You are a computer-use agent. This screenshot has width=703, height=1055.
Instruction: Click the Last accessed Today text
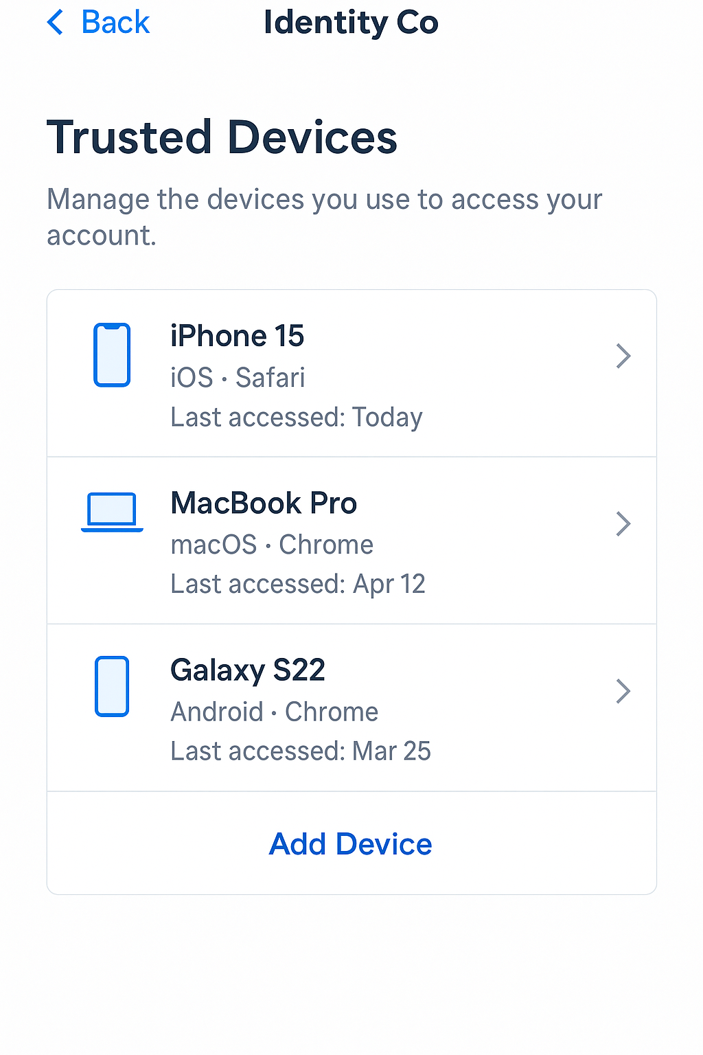point(296,417)
